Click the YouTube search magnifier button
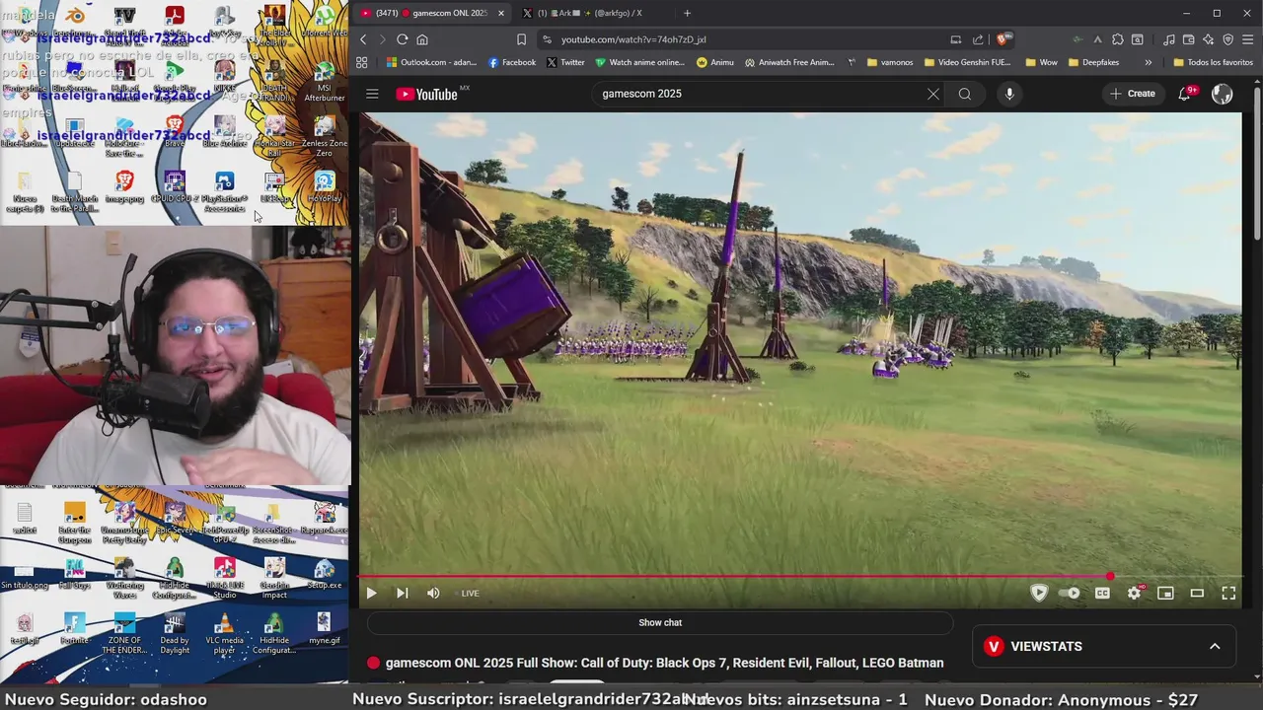This screenshot has width=1263, height=710. click(x=965, y=94)
